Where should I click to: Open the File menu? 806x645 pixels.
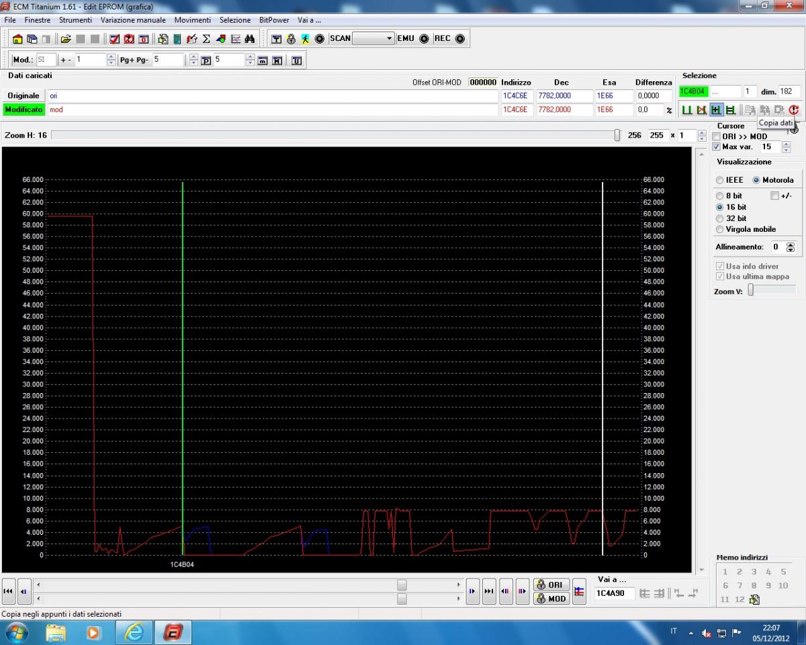[10, 20]
